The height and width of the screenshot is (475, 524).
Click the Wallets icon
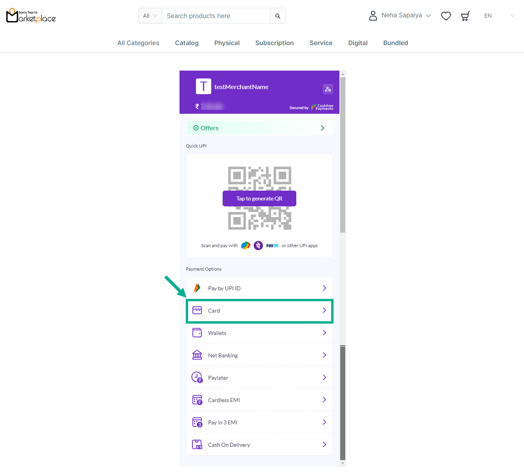pyautogui.click(x=197, y=333)
